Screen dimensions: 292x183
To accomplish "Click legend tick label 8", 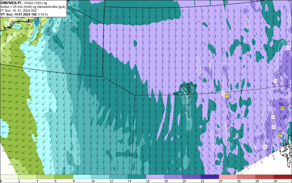I will coord(74,181).
